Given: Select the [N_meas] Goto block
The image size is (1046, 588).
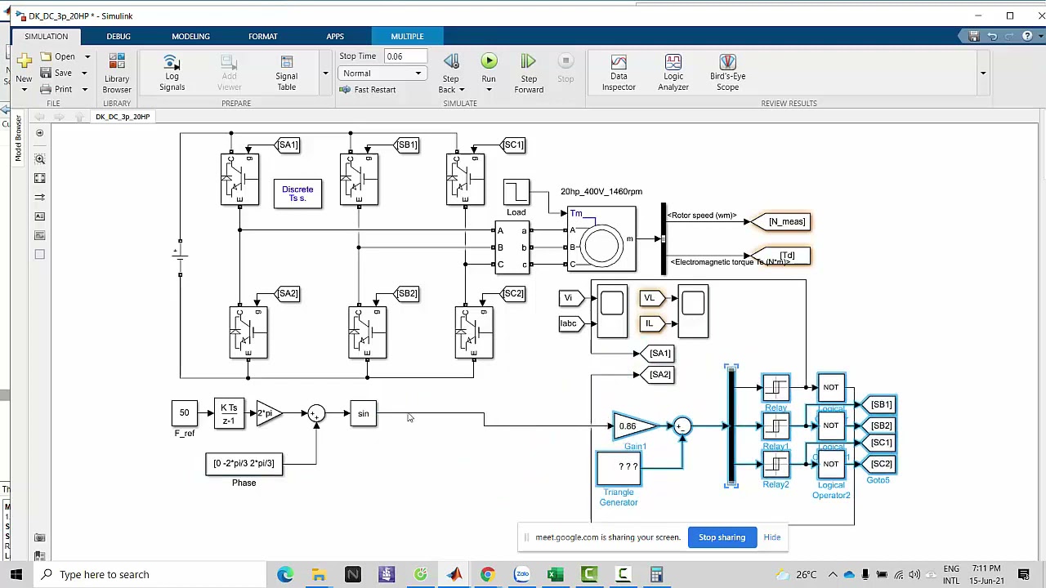Looking at the screenshot, I should click(780, 222).
